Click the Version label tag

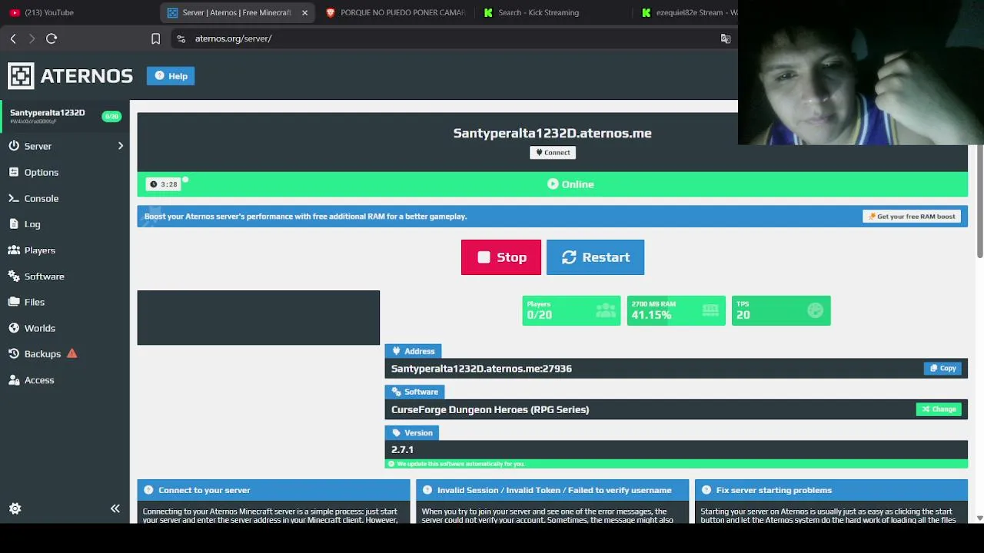coord(412,432)
